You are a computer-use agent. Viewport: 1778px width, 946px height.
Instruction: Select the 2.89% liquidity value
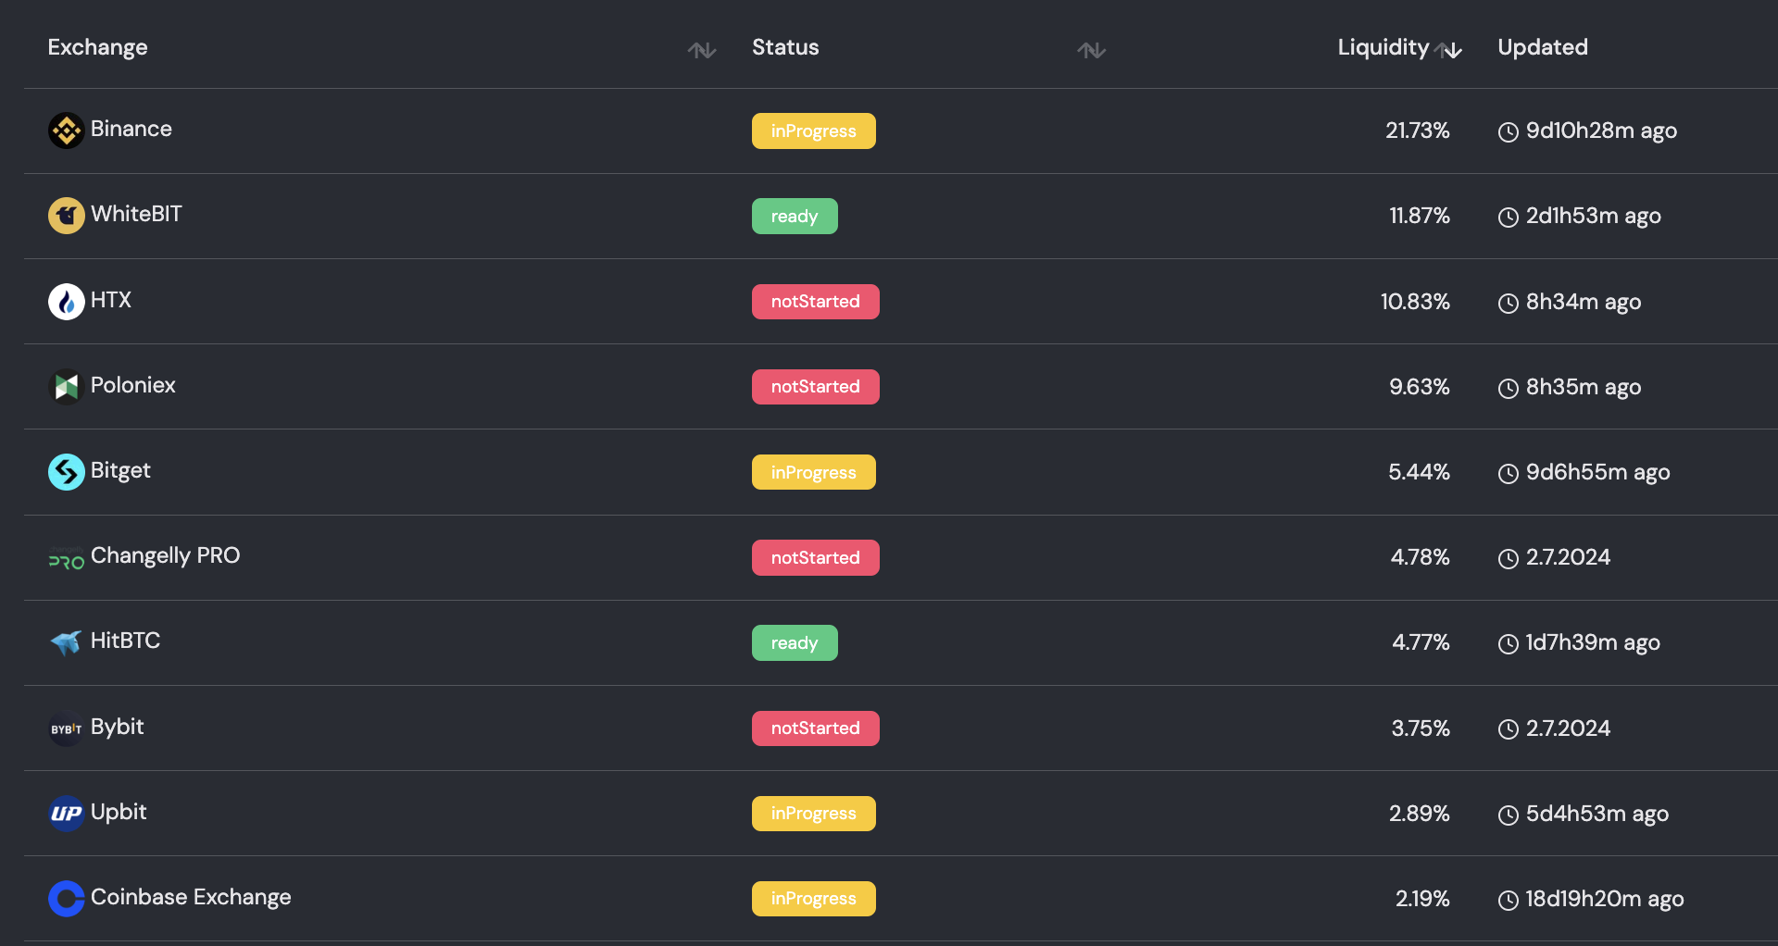(1420, 814)
